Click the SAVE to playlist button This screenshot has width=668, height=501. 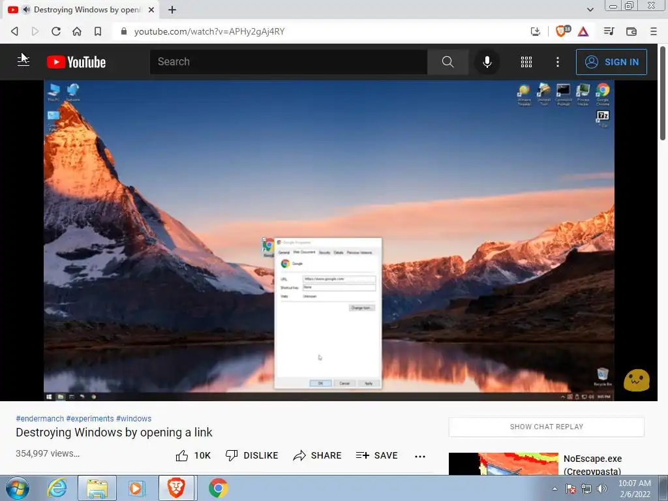click(x=376, y=455)
